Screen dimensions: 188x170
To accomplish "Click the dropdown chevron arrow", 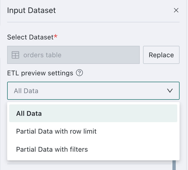I will click(170, 91).
